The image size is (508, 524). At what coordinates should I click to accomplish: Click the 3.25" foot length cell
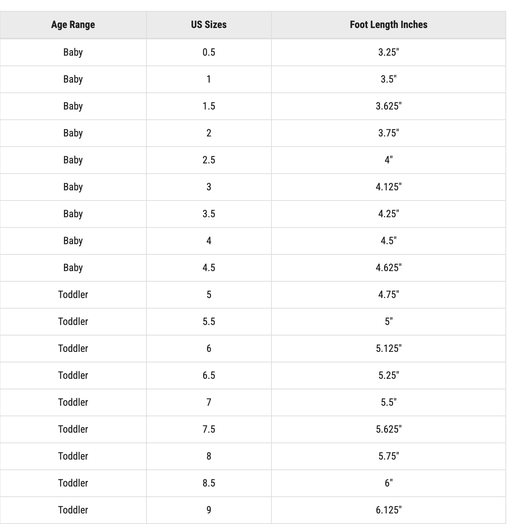click(388, 52)
